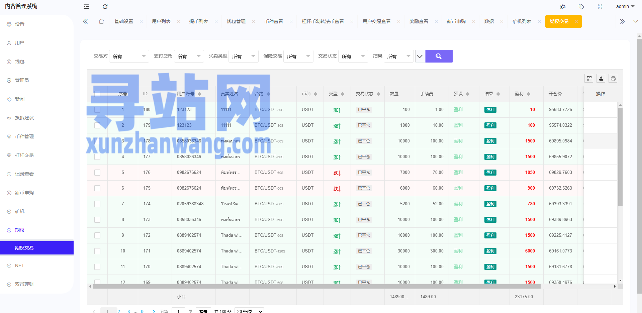Screen dimensions: 642x313
Task: Go to page 9 in pagination
Action: [142, 311]
